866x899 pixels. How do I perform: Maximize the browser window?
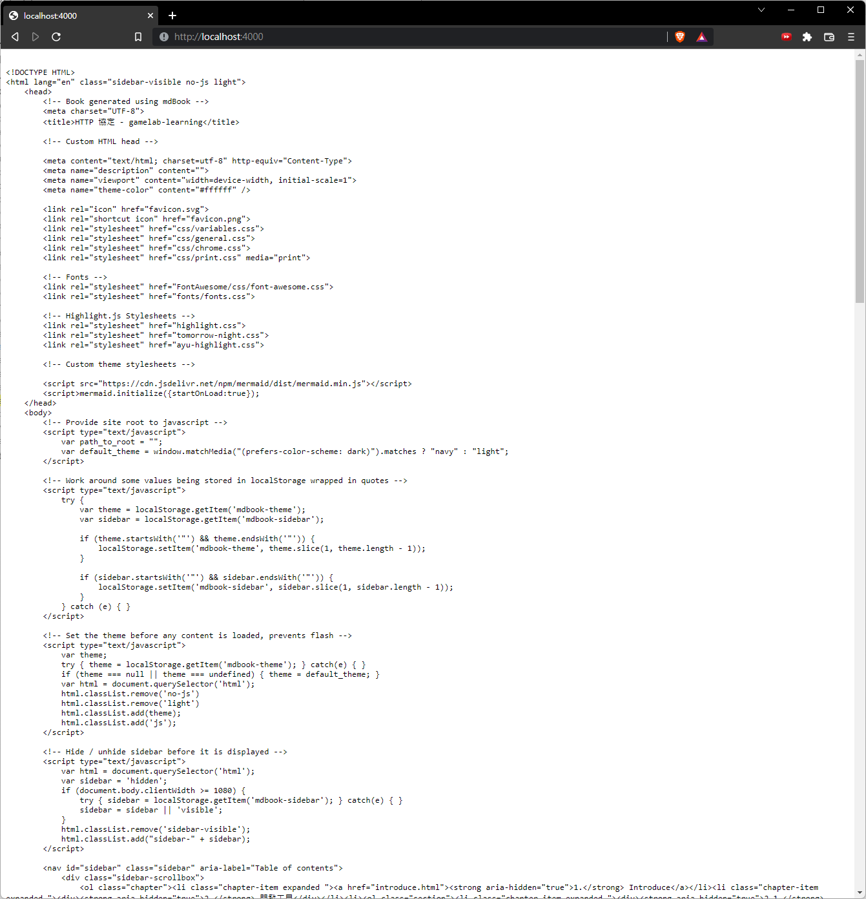[x=821, y=10]
